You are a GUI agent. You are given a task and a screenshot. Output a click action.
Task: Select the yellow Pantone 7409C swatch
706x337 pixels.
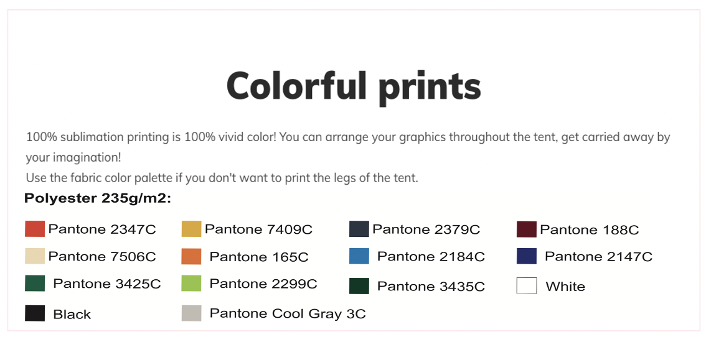(191, 229)
